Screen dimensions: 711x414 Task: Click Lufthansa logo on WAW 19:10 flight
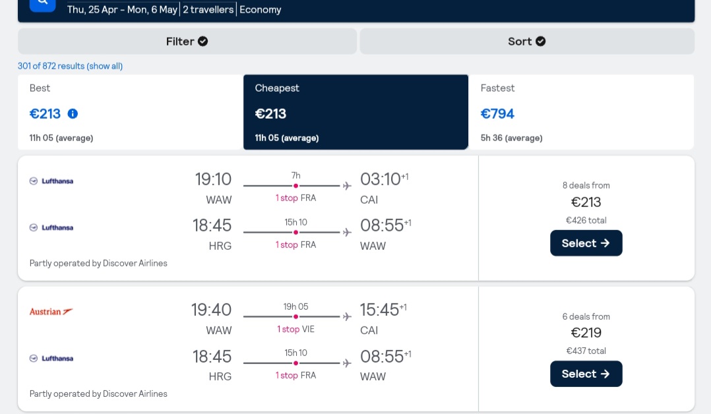(51, 181)
